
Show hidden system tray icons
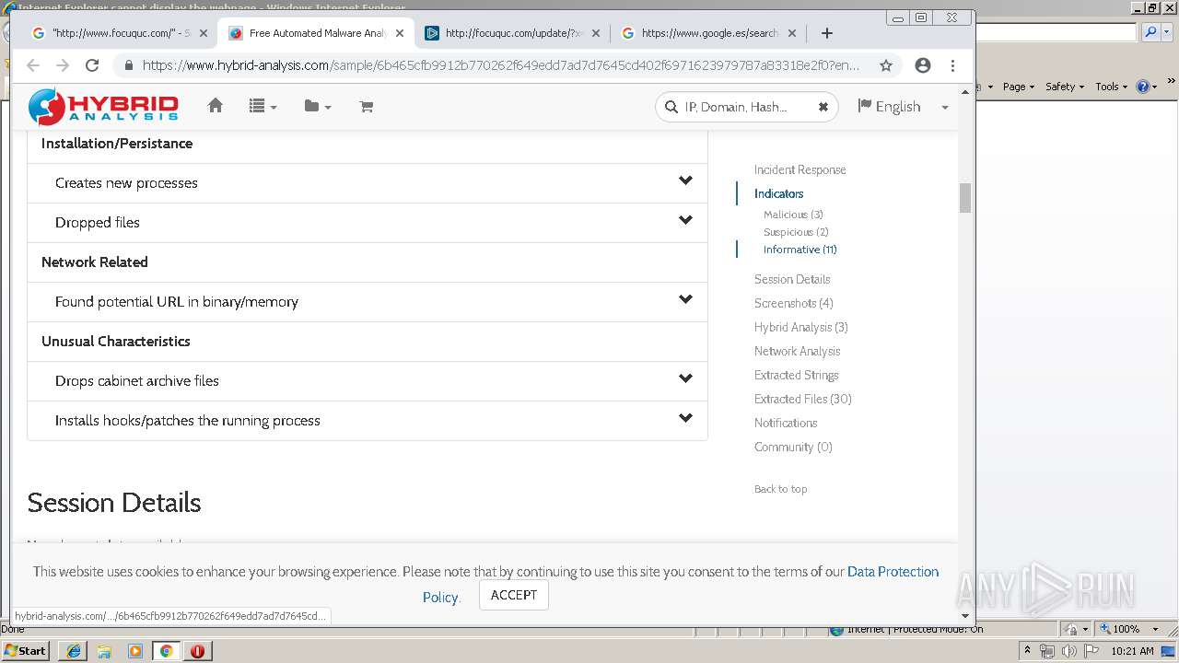[x=1027, y=651]
